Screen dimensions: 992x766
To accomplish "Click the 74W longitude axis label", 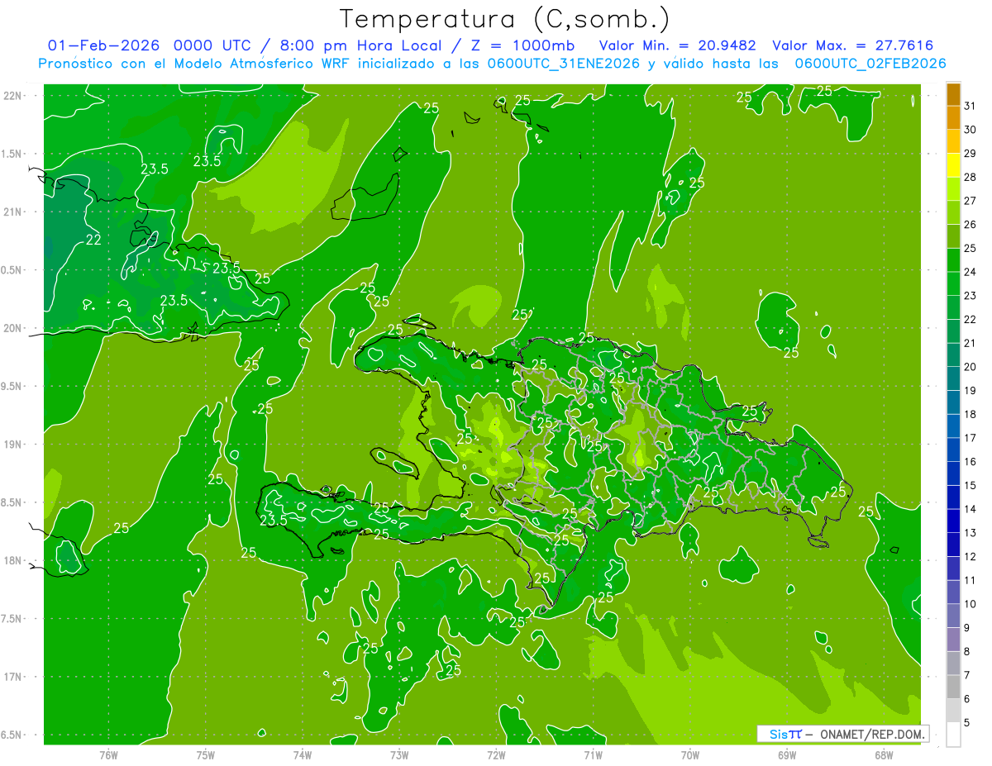I will tap(303, 754).
